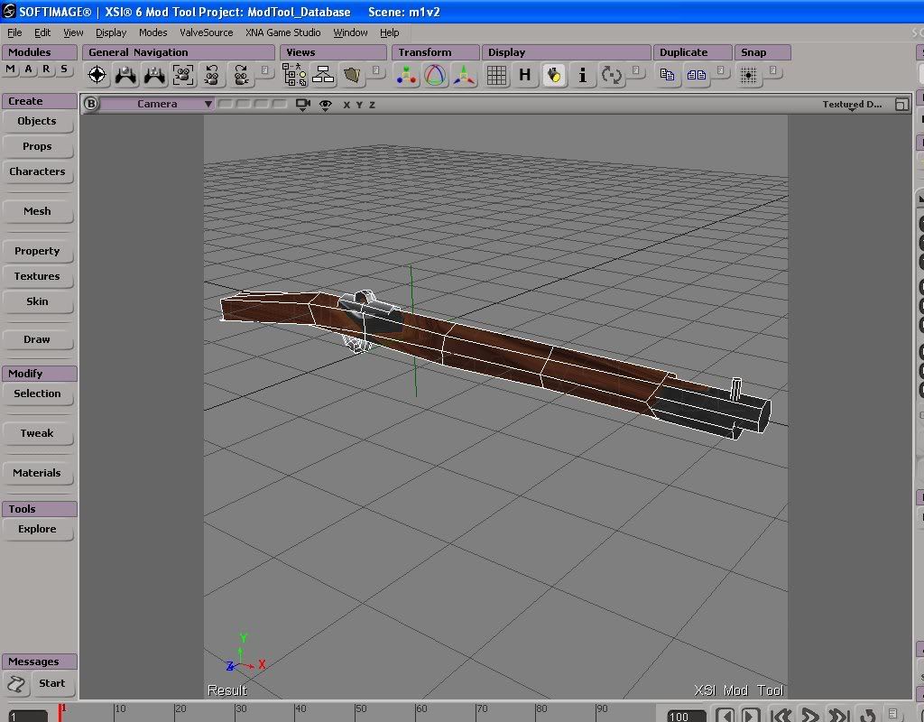The image size is (924, 722).
Task: Click the bucket-shaped icon in the Views panel
Action: pyautogui.click(x=352, y=75)
